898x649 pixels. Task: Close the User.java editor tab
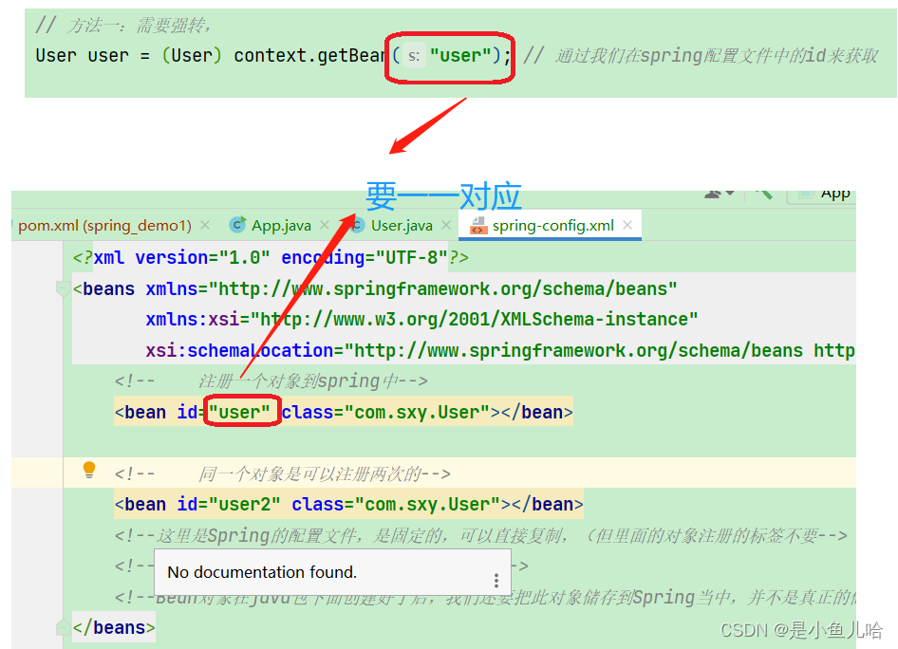[446, 226]
